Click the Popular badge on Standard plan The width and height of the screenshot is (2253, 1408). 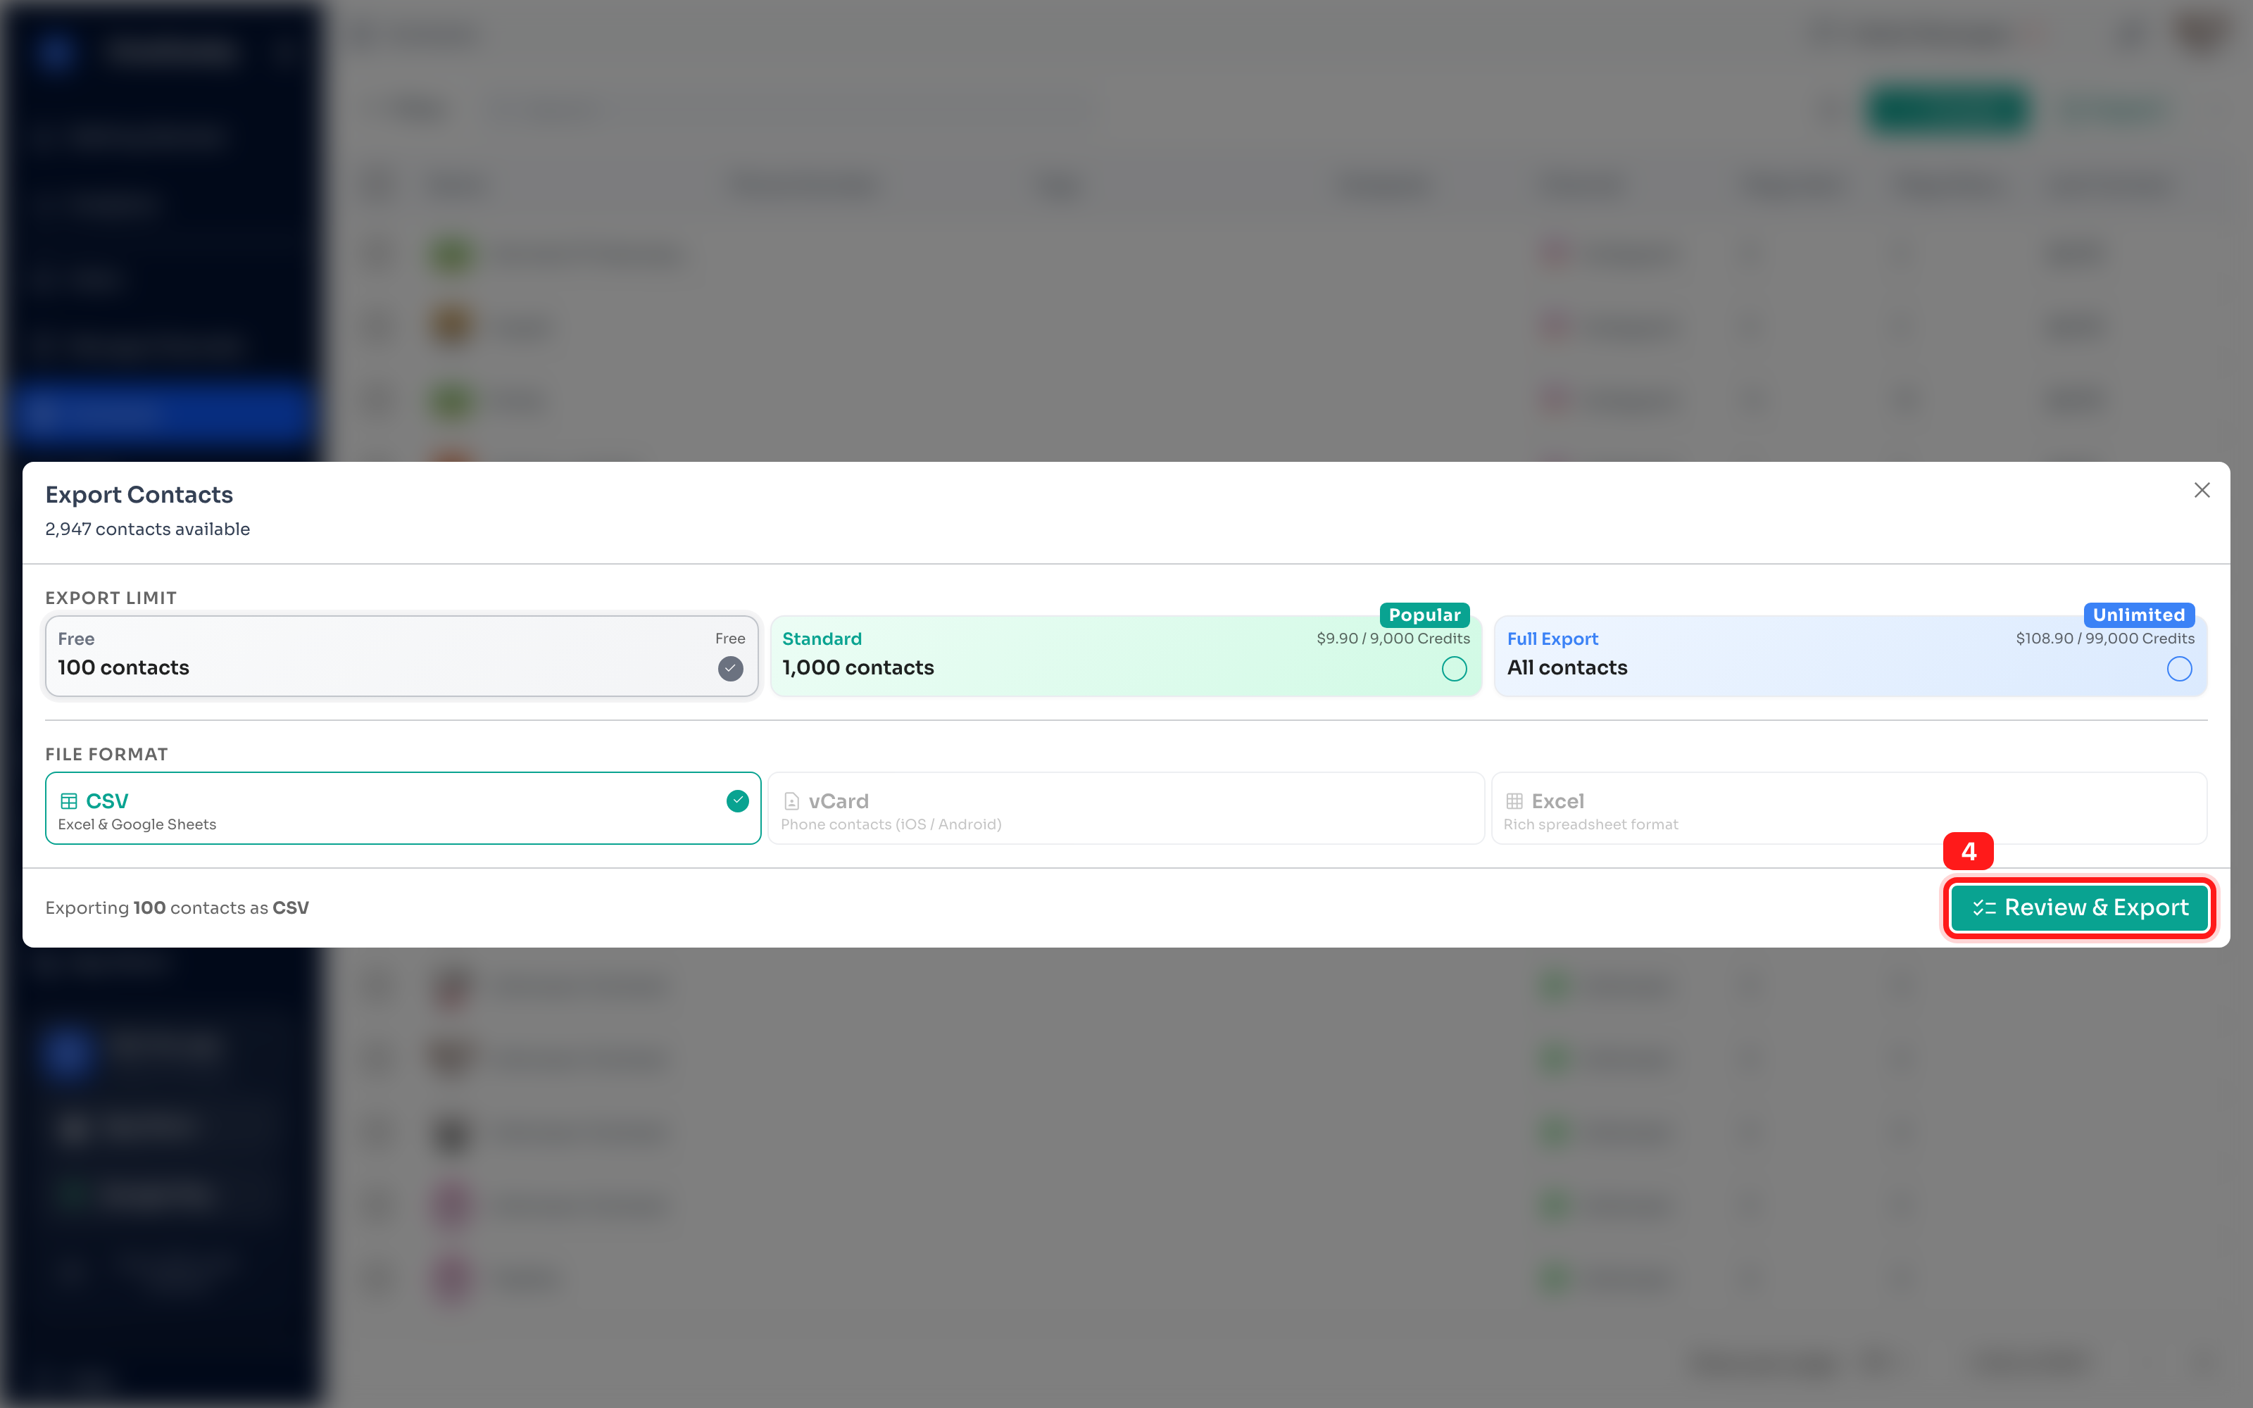click(1424, 615)
